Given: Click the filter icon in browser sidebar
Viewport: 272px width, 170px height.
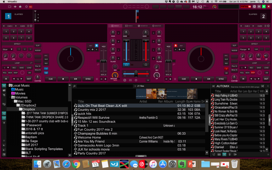Looking at the screenshot, I should (x=4, y=95).
